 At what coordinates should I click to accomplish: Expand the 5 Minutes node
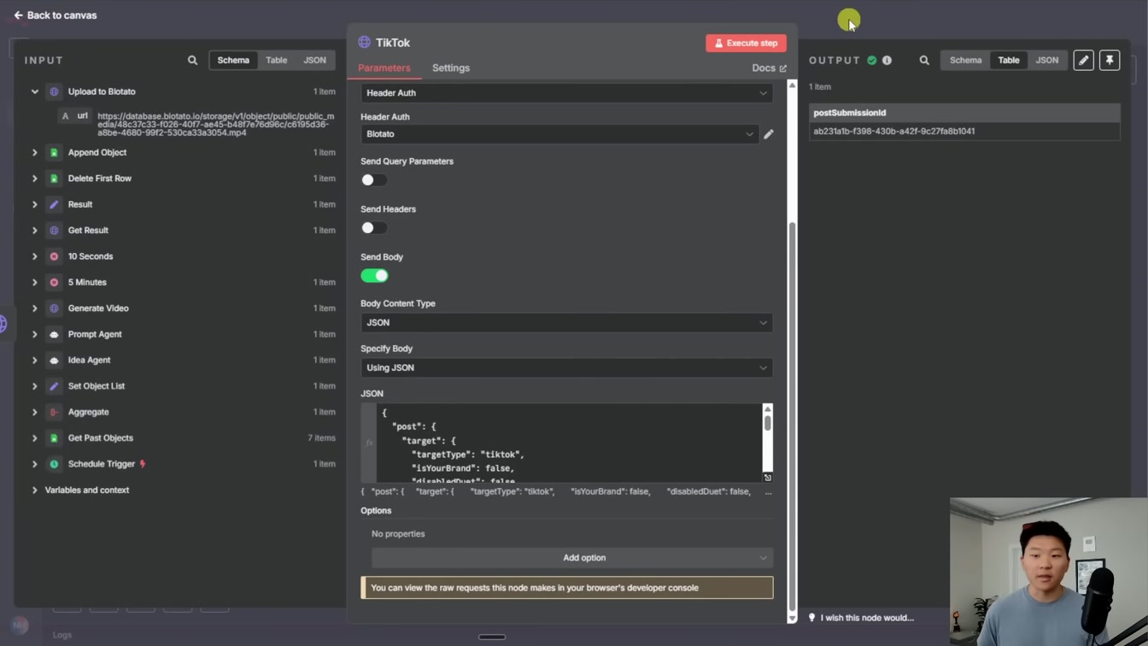(x=35, y=283)
